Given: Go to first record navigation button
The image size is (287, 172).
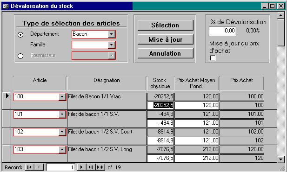Looking at the screenshot, I should 29,167.
